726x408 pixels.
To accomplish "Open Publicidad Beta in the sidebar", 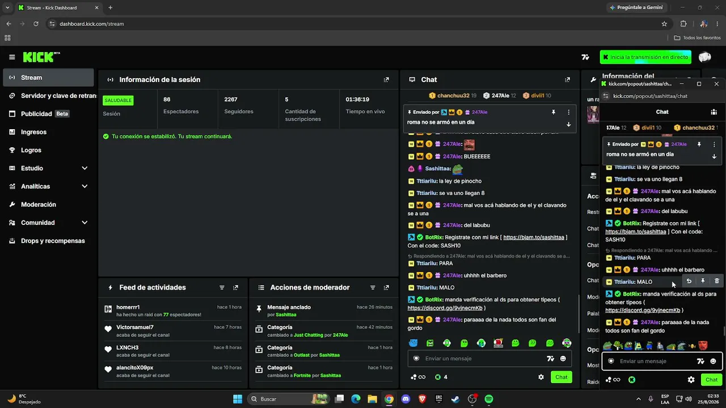I will point(48,114).
